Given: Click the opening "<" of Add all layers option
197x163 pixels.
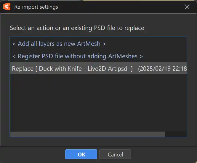Looking at the screenshot, I should point(14,44).
